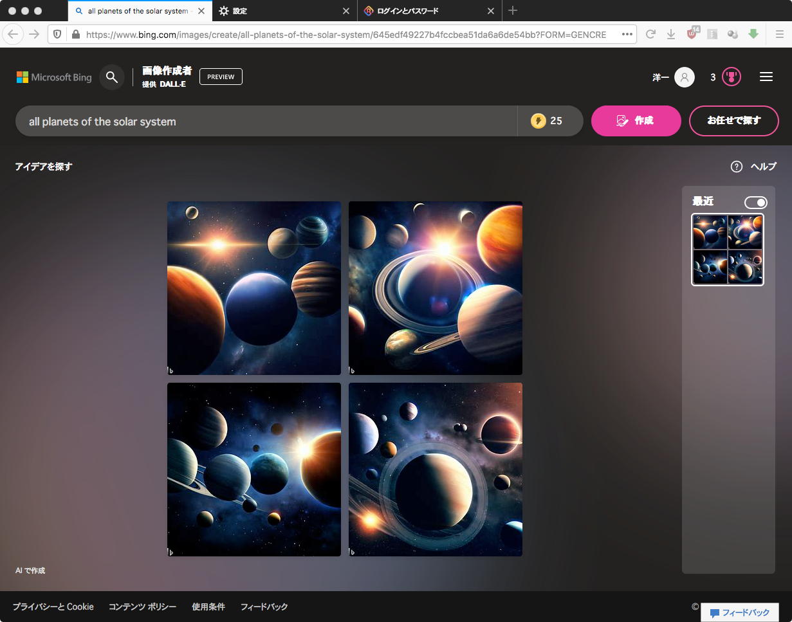Click the 洋一 username text
The width and height of the screenshot is (792, 622).
coord(661,77)
